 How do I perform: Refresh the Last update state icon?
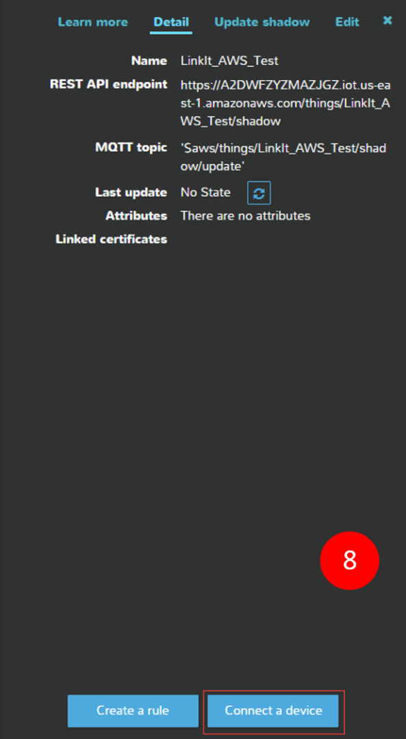(x=259, y=193)
